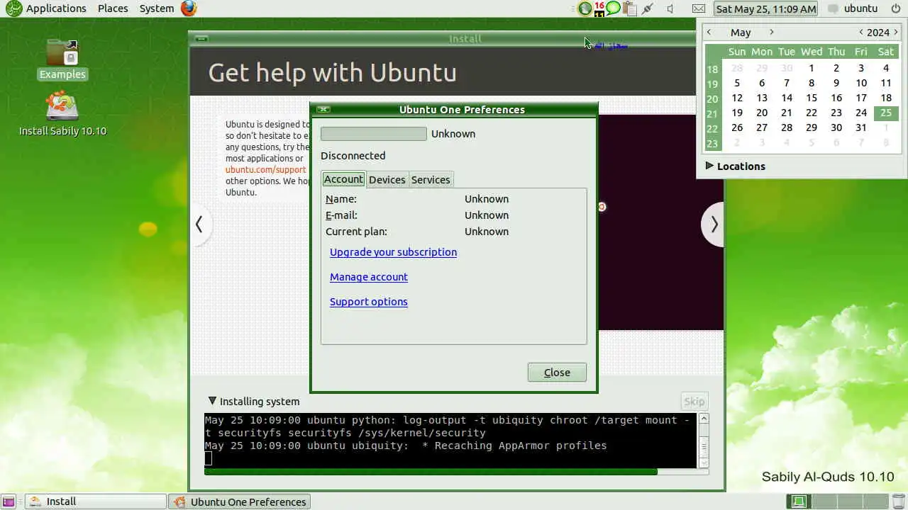Toggle the clock calendar popup
This screenshot has height=510, width=908.
[766, 8]
